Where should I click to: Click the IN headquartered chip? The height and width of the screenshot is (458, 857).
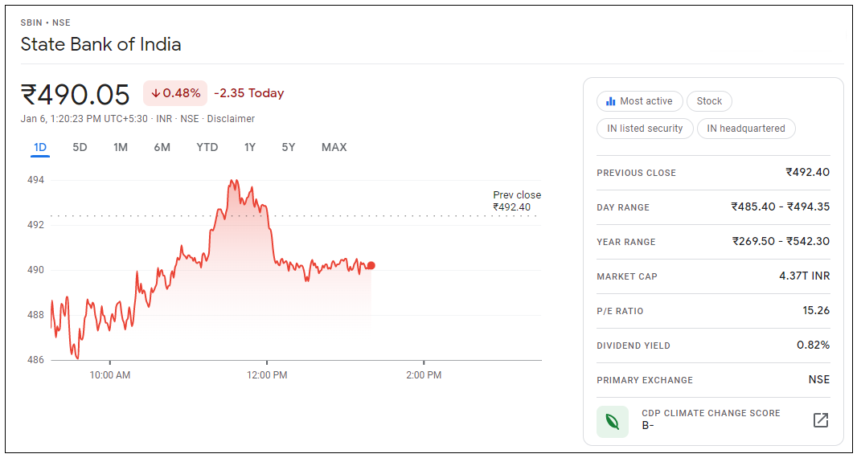click(746, 129)
